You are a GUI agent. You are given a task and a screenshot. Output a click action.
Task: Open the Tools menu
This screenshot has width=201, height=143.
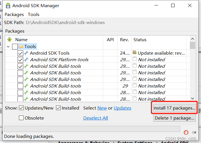click(34, 15)
